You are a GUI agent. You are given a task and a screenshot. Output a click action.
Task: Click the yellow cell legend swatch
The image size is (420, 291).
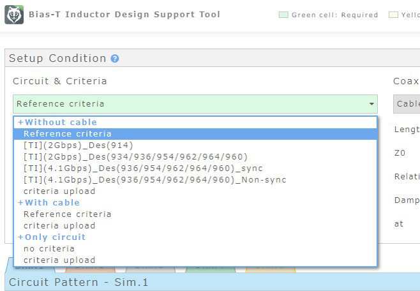(x=393, y=15)
